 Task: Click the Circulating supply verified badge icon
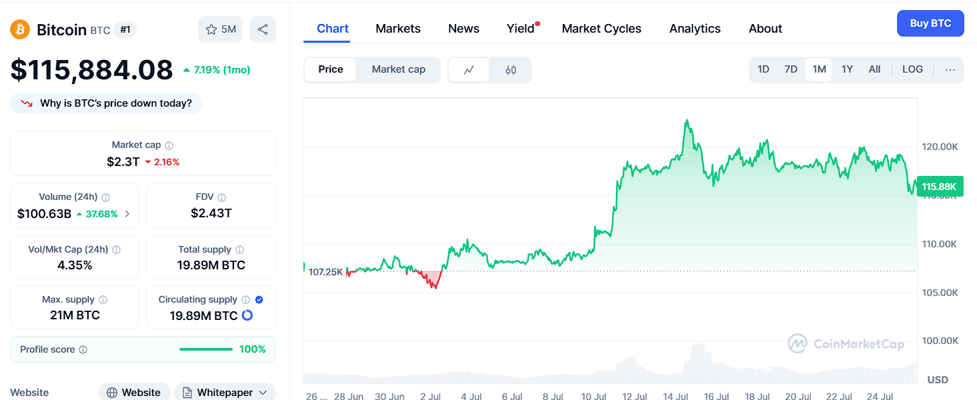pyautogui.click(x=259, y=299)
